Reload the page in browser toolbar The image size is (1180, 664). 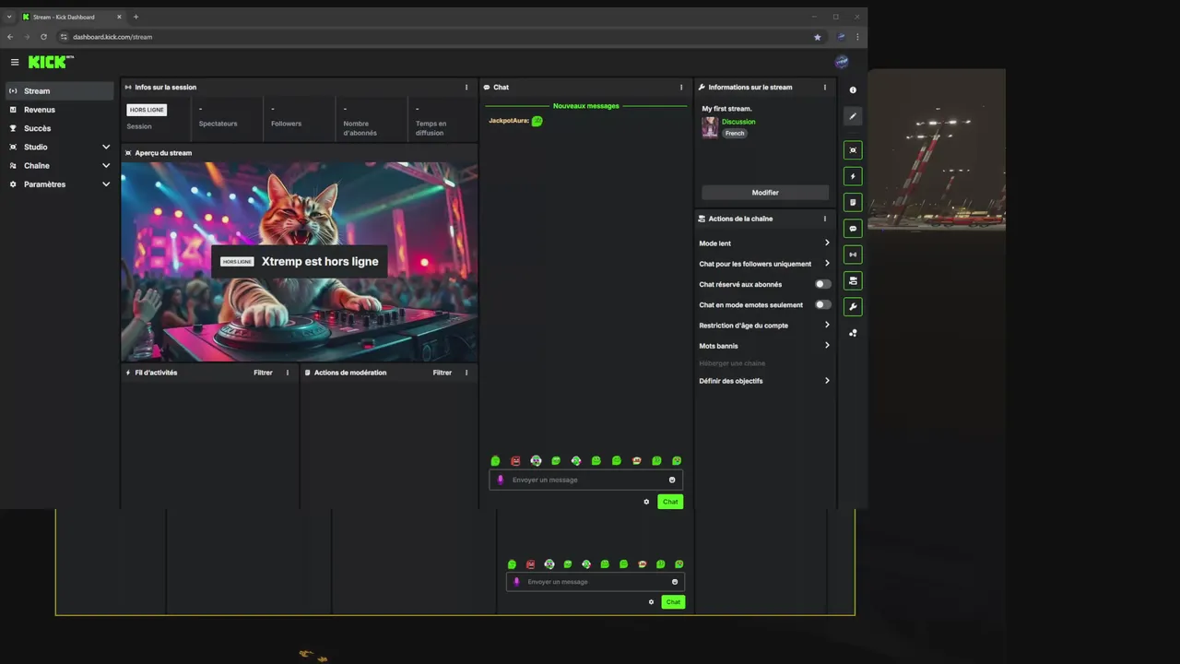[x=43, y=37]
